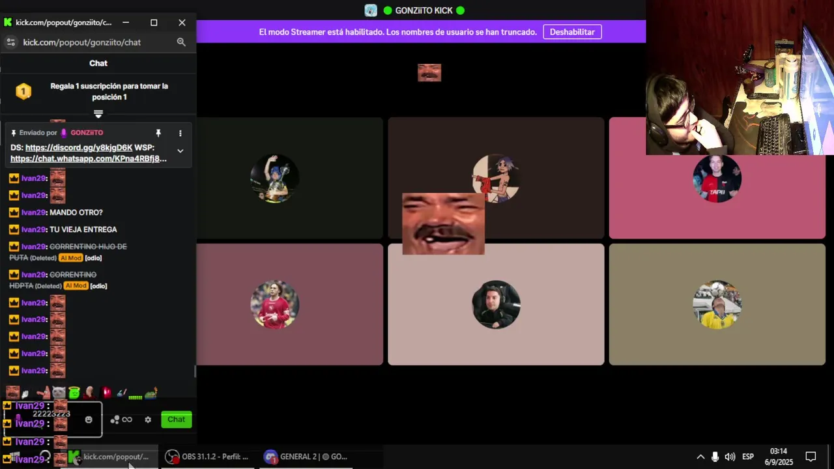Select the Gorillaz cartoon avatar tile
Screen dimensions: 834x469
pyautogui.click(x=496, y=178)
